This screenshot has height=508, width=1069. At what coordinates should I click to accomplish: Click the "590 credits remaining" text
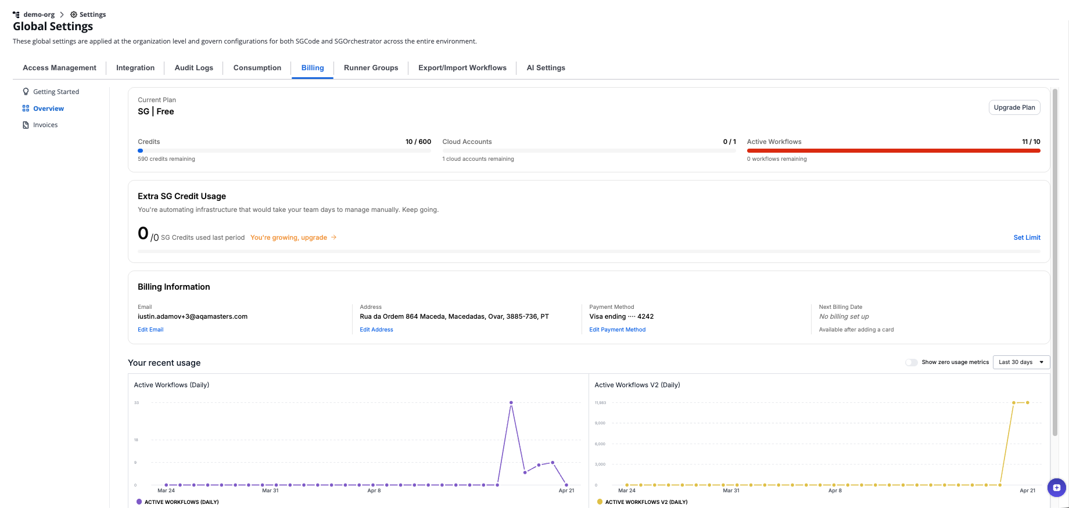pyautogui.click(x=166, y=159)
